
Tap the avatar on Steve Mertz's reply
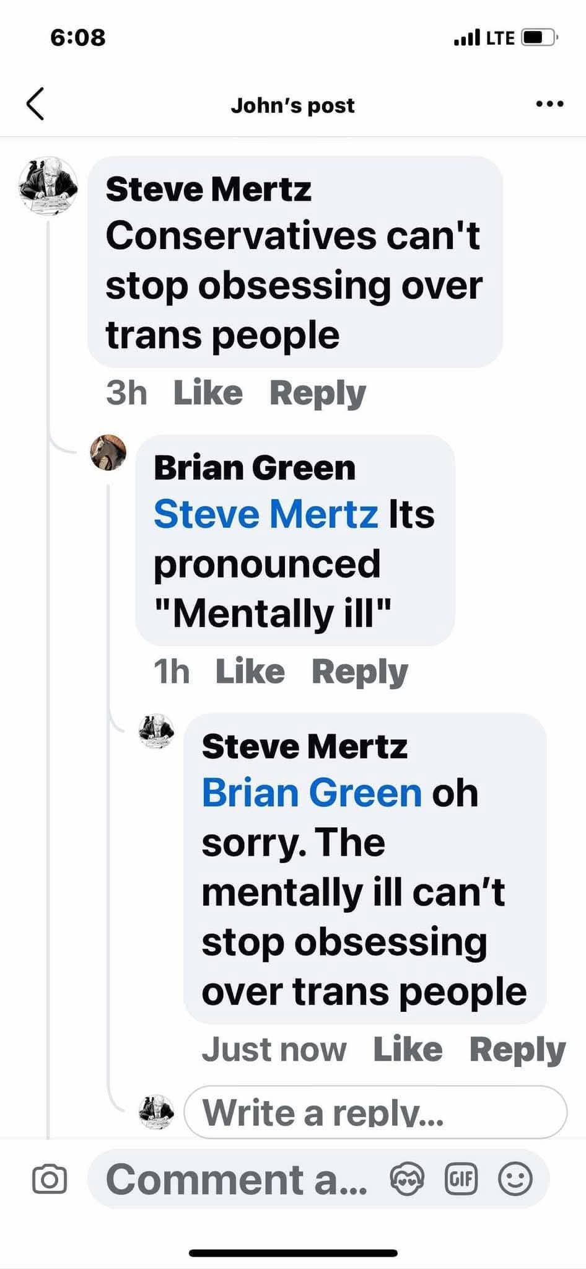tap(156, 731)
